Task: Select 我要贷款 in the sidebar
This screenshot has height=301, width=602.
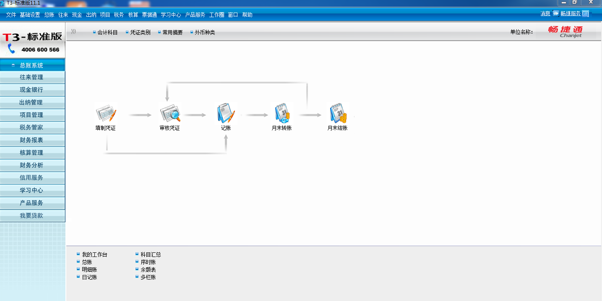Action: point(32,215)
